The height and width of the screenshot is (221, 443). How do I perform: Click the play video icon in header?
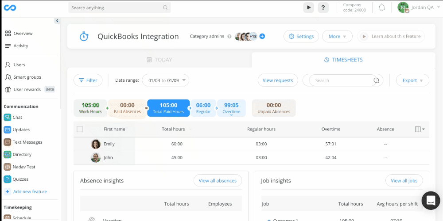[308, 8]
